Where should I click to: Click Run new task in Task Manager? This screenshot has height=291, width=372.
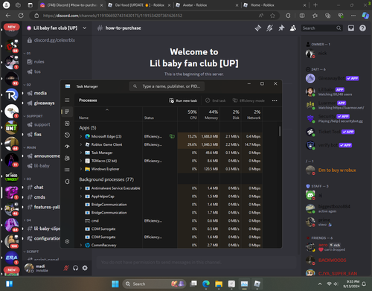pyautogui.click(x=183, y=100)
